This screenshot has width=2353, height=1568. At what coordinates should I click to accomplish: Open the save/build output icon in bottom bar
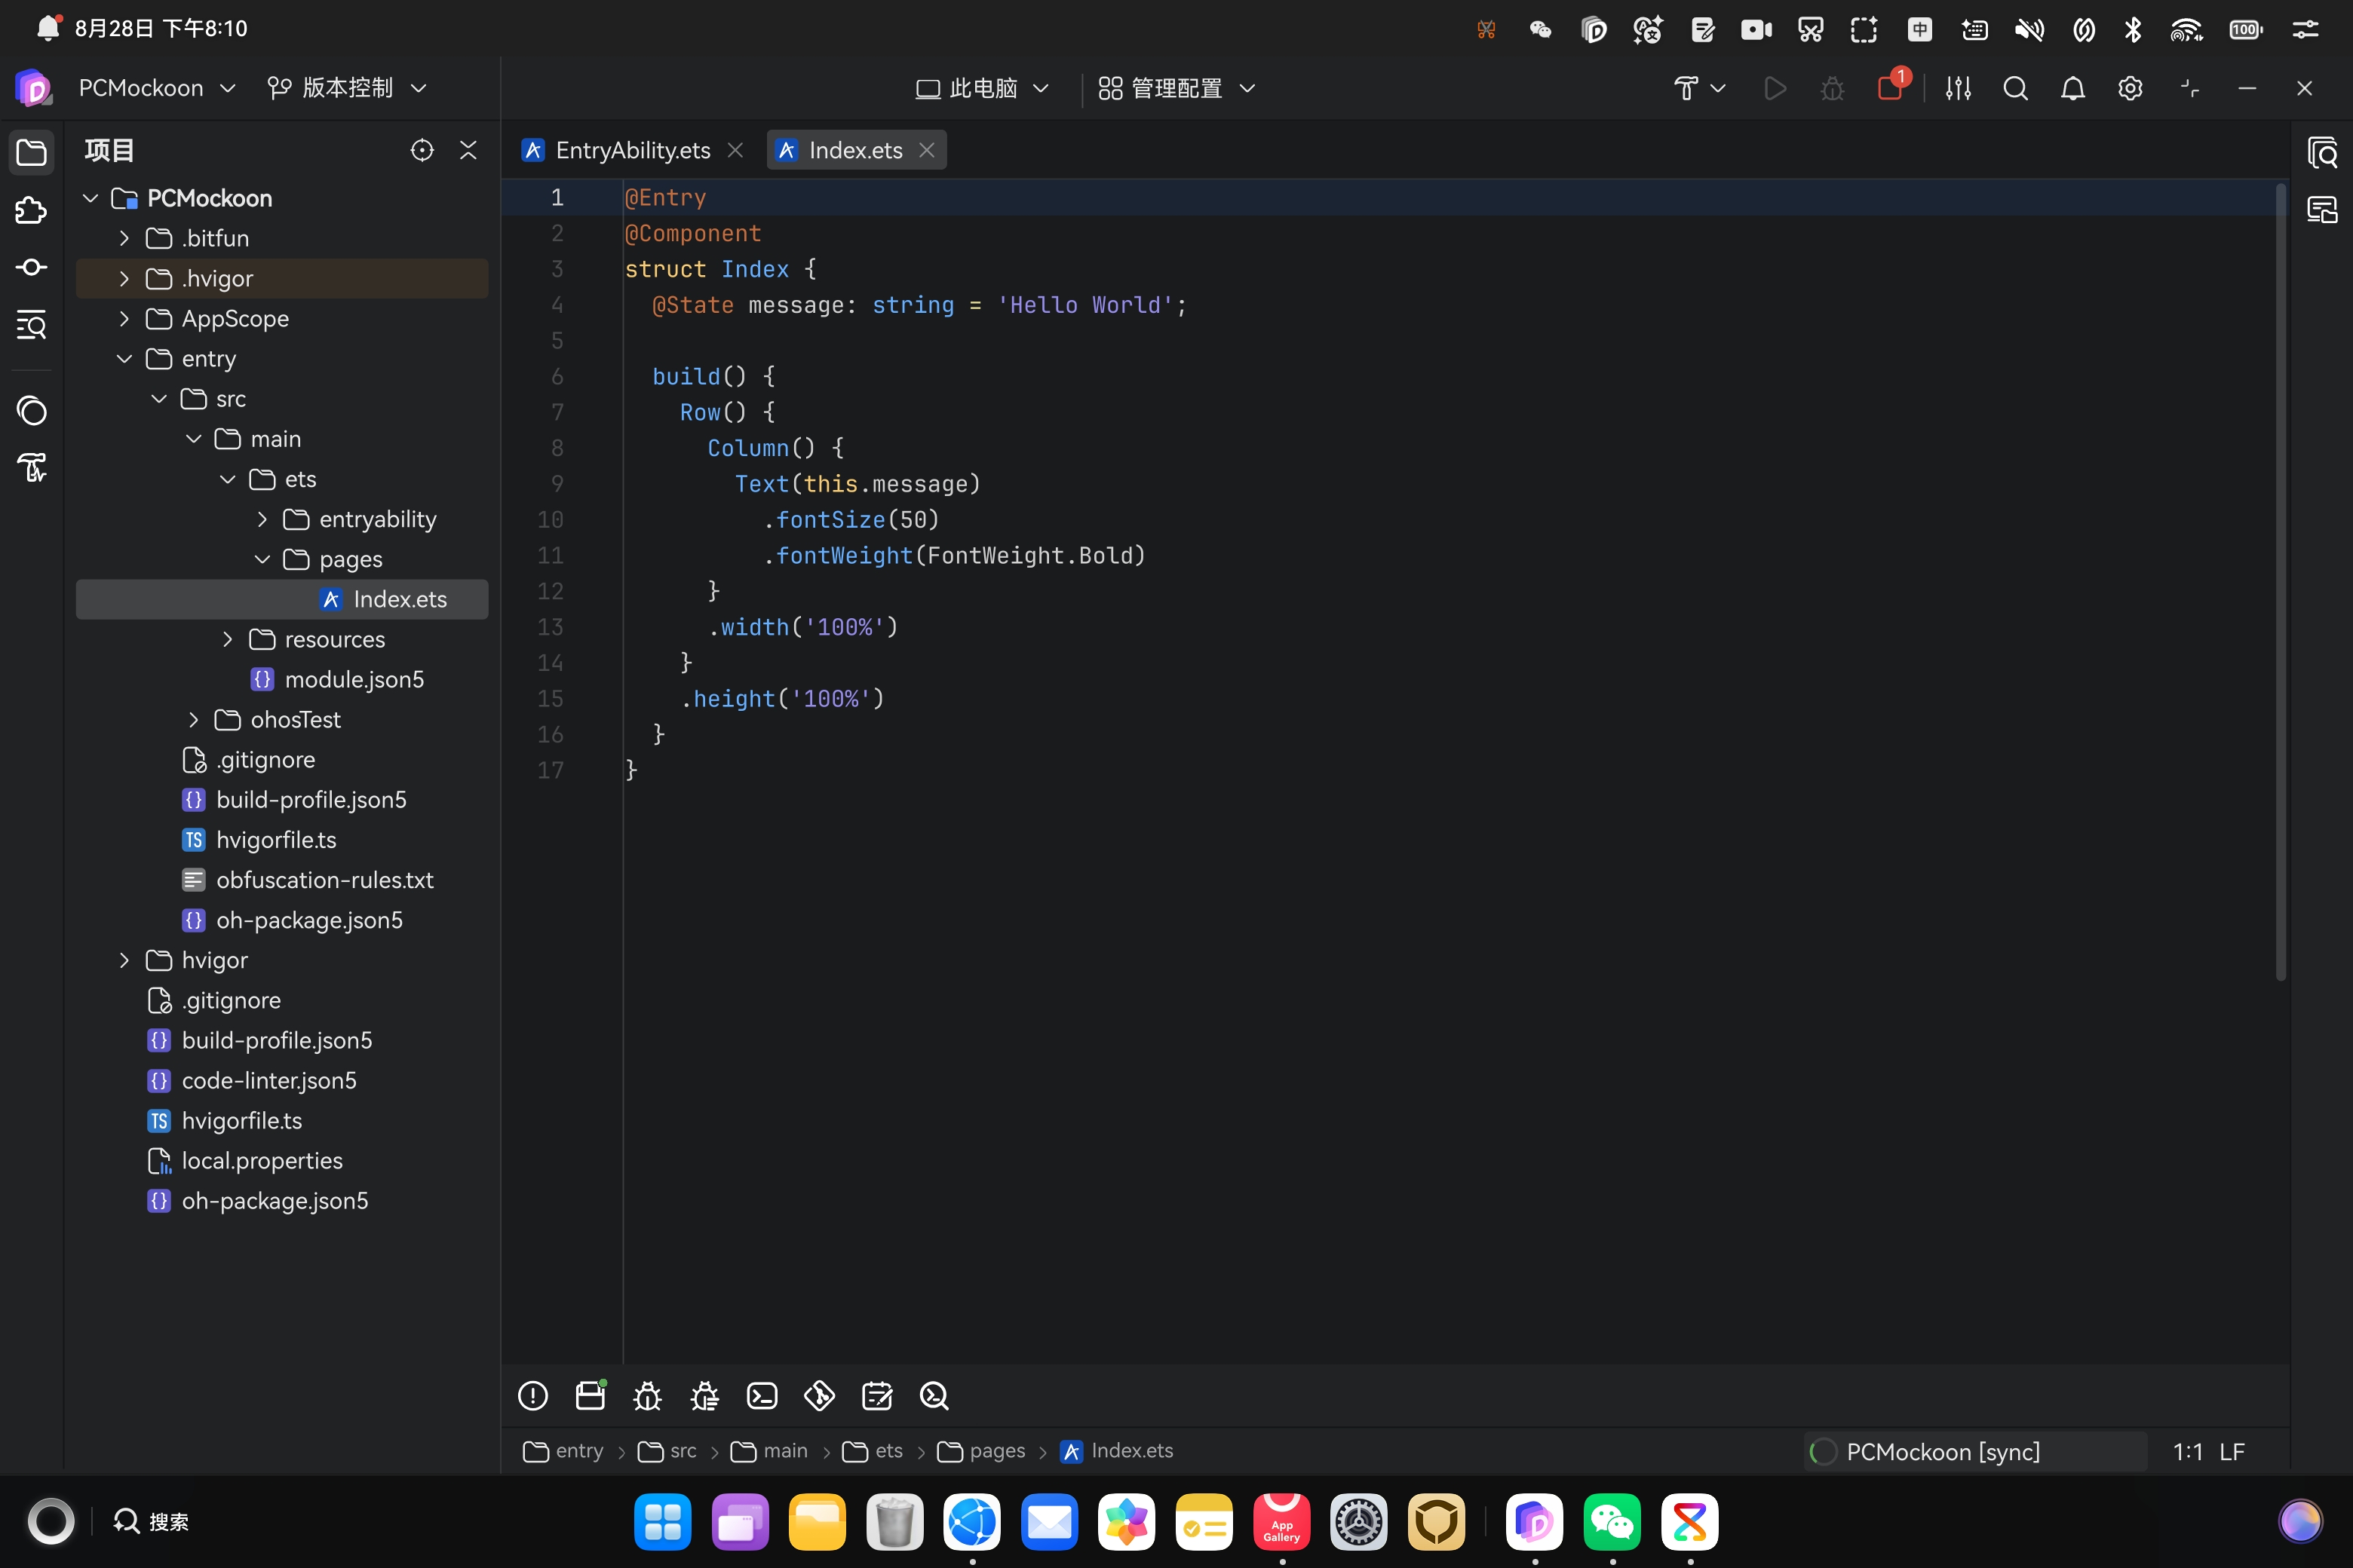(591, 1395)
